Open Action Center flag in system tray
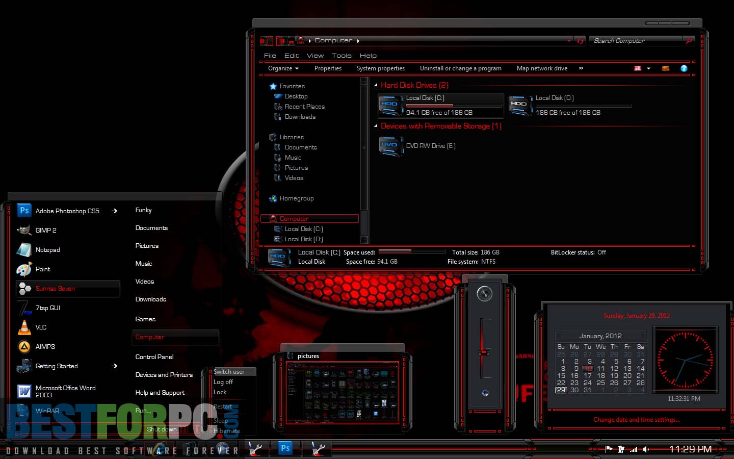 click(x=609, y=449)
